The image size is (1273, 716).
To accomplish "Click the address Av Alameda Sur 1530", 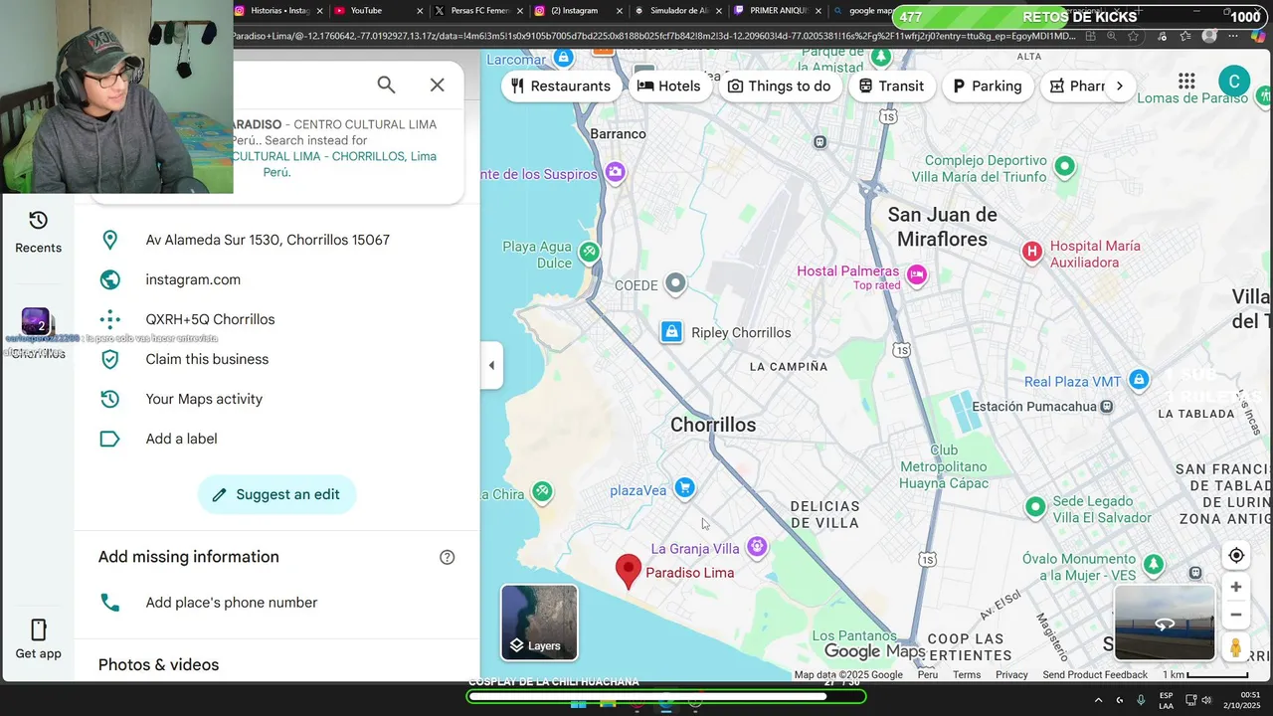I will 268,240.
